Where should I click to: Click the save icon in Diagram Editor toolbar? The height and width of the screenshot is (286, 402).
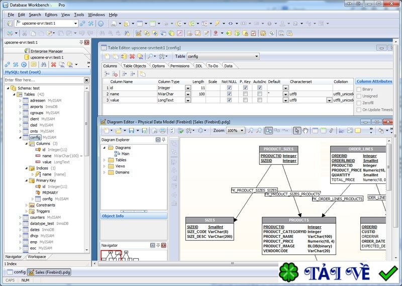(131, 131)
